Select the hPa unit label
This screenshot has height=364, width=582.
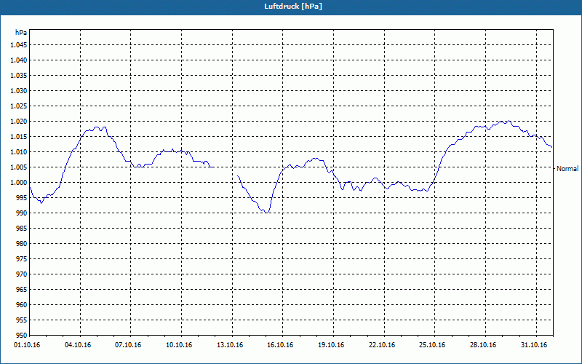[x=21, y=33]
